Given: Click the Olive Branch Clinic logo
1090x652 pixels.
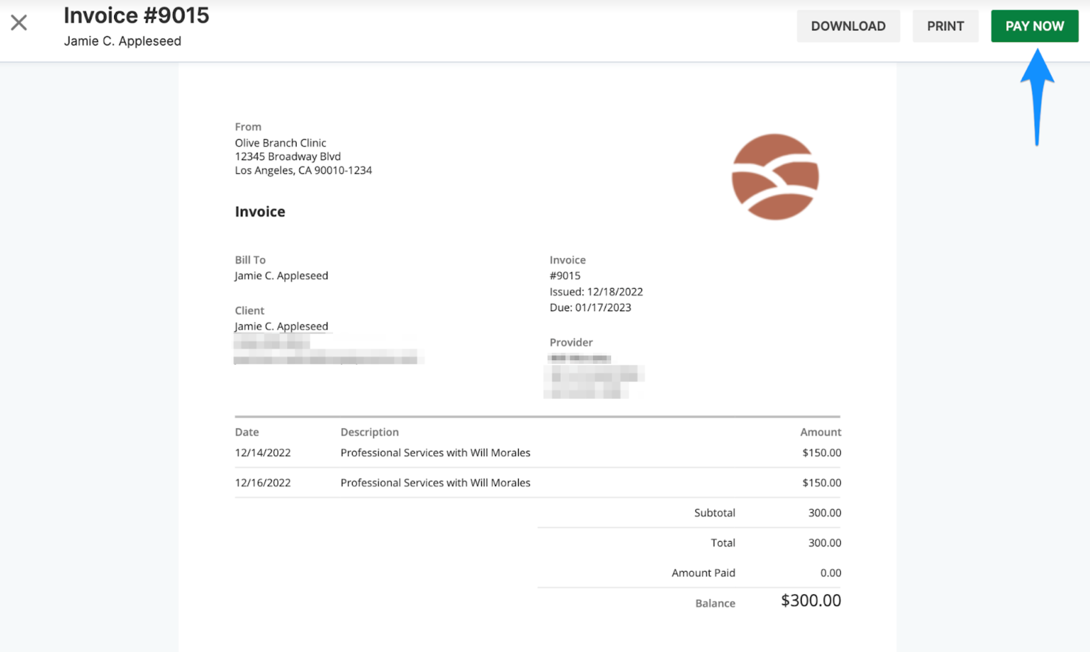Looking at the screenshot, I should [x=775, y=177].
